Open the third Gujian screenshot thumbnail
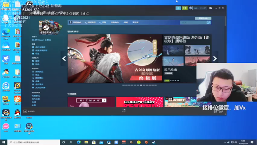257x145 pixels. (x=173, y=61)
